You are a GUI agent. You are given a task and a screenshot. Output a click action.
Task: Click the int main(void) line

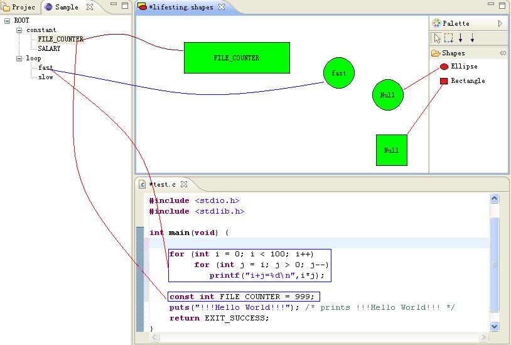[x=189, y=233]
